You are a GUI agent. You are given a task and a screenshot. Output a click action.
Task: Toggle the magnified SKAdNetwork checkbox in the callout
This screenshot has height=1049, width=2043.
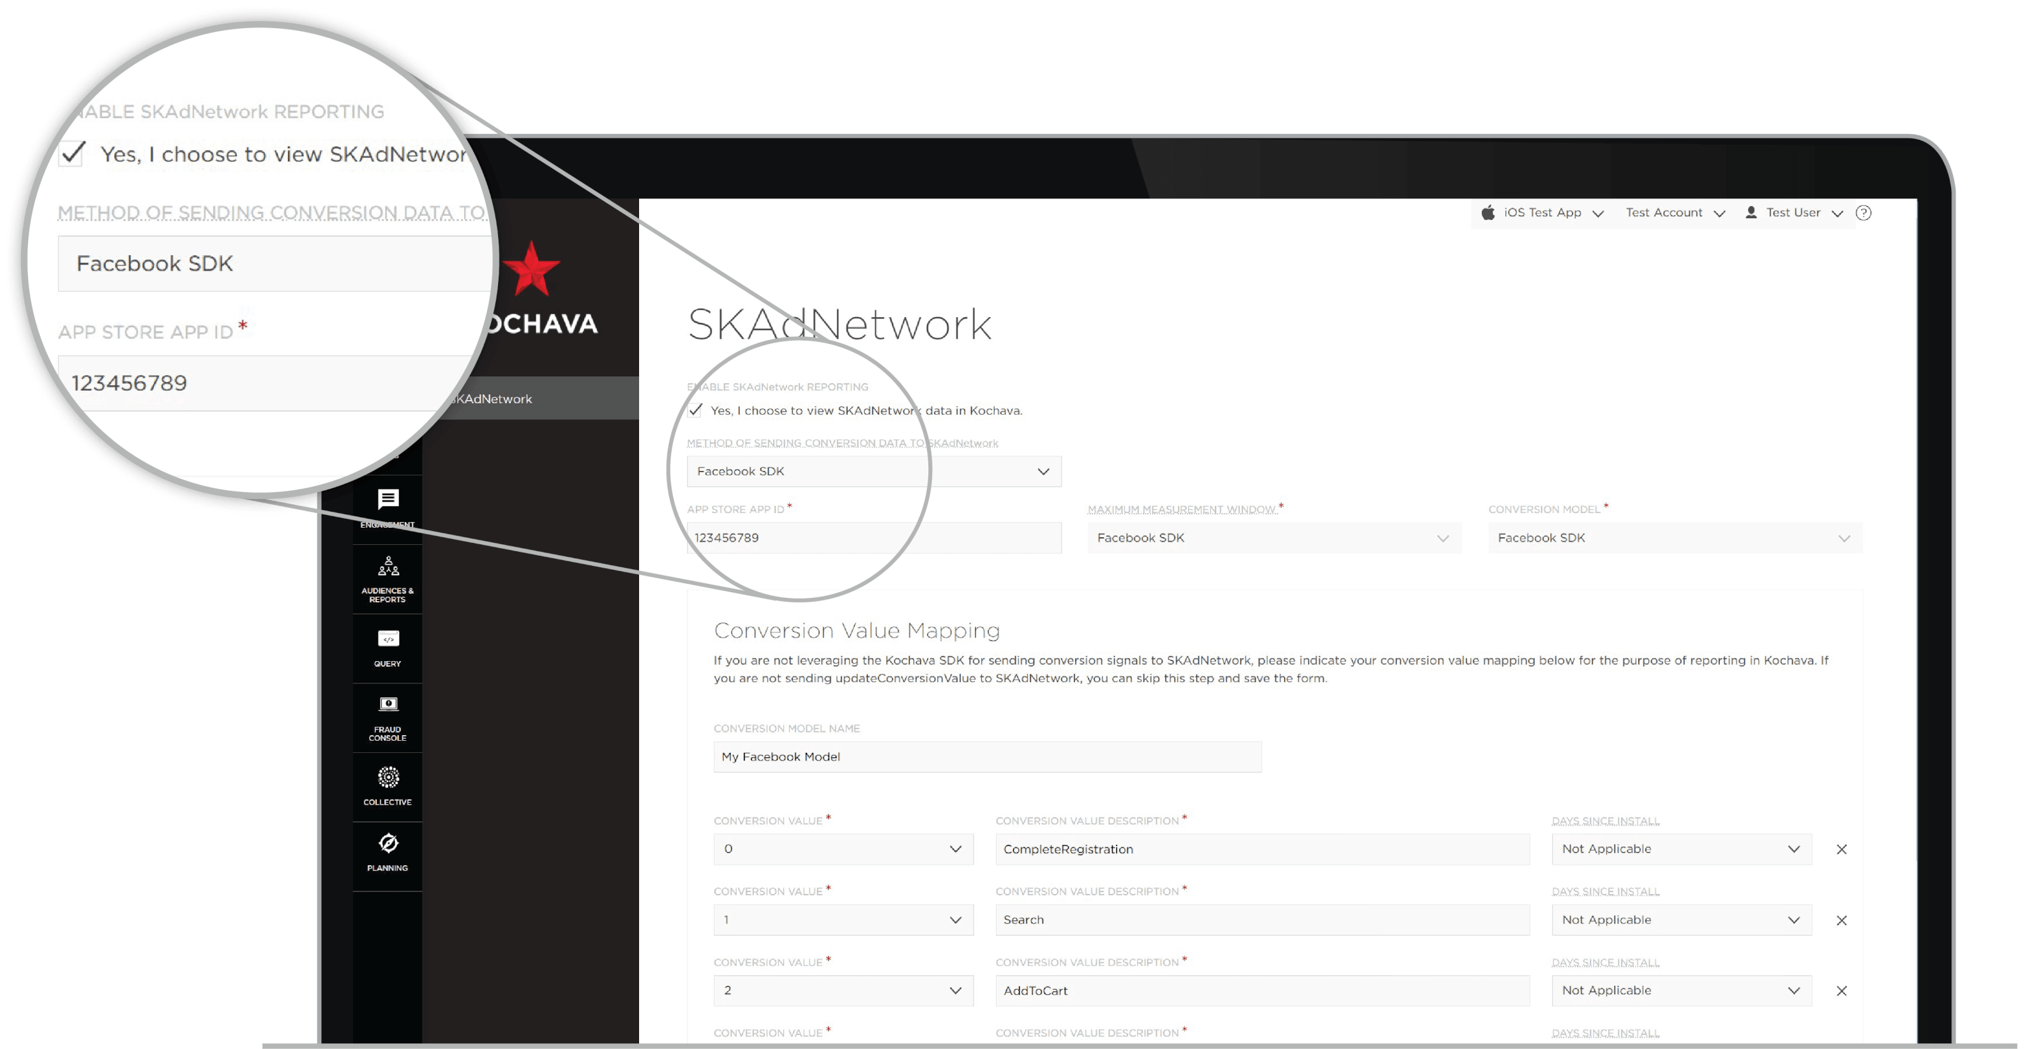[72, 153]
